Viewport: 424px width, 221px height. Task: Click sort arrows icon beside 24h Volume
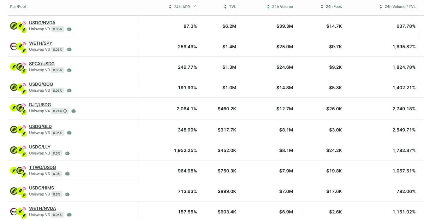268,7
